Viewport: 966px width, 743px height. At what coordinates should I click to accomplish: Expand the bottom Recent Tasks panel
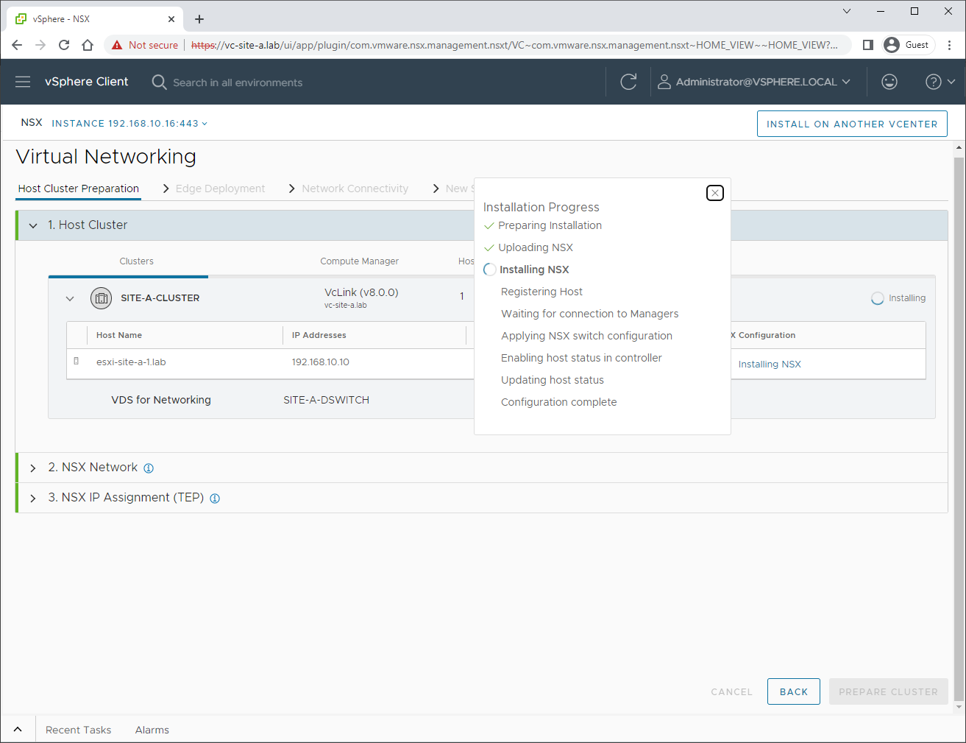18,730
